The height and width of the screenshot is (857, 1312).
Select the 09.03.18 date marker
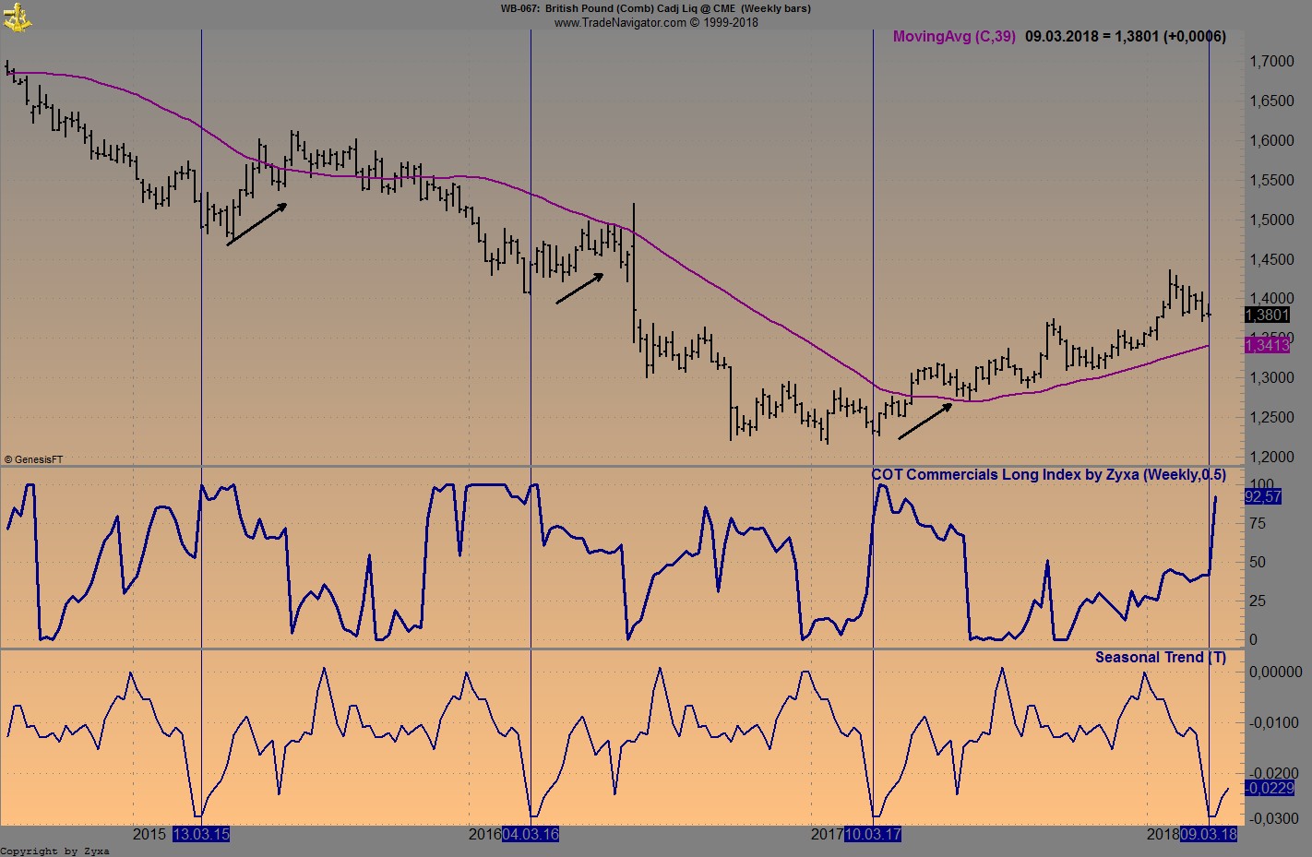point(1209,835)
